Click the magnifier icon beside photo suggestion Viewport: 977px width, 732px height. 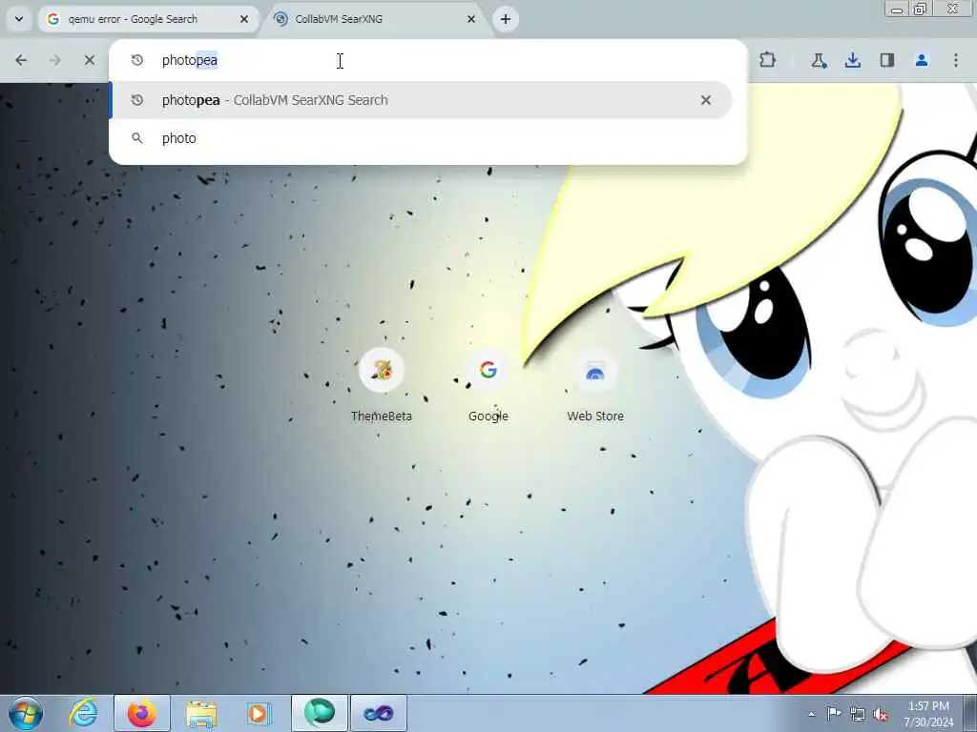tap(137, 138)
